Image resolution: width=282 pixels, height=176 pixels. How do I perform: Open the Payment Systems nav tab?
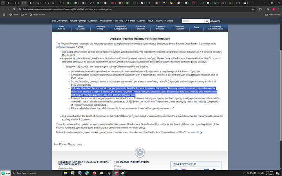[160, 28]
